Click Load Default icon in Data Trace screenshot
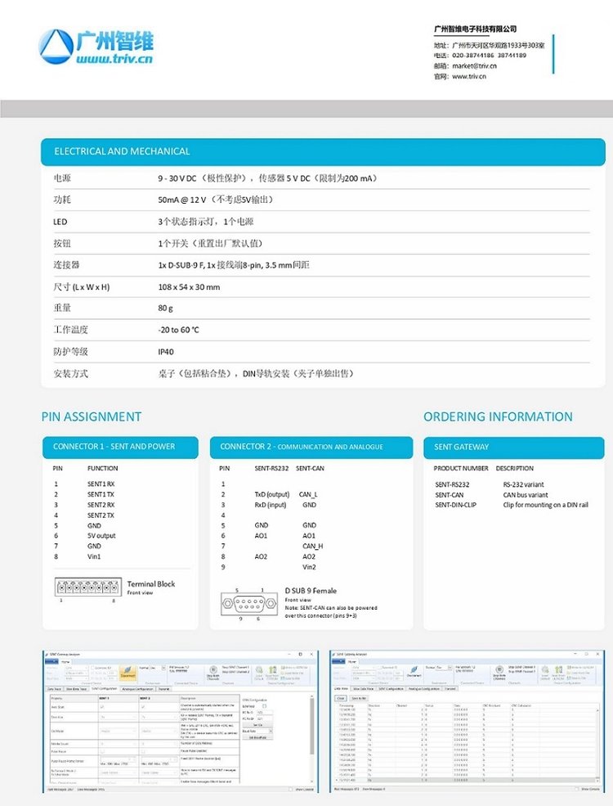613x806 pixels. tap(545, 673)
